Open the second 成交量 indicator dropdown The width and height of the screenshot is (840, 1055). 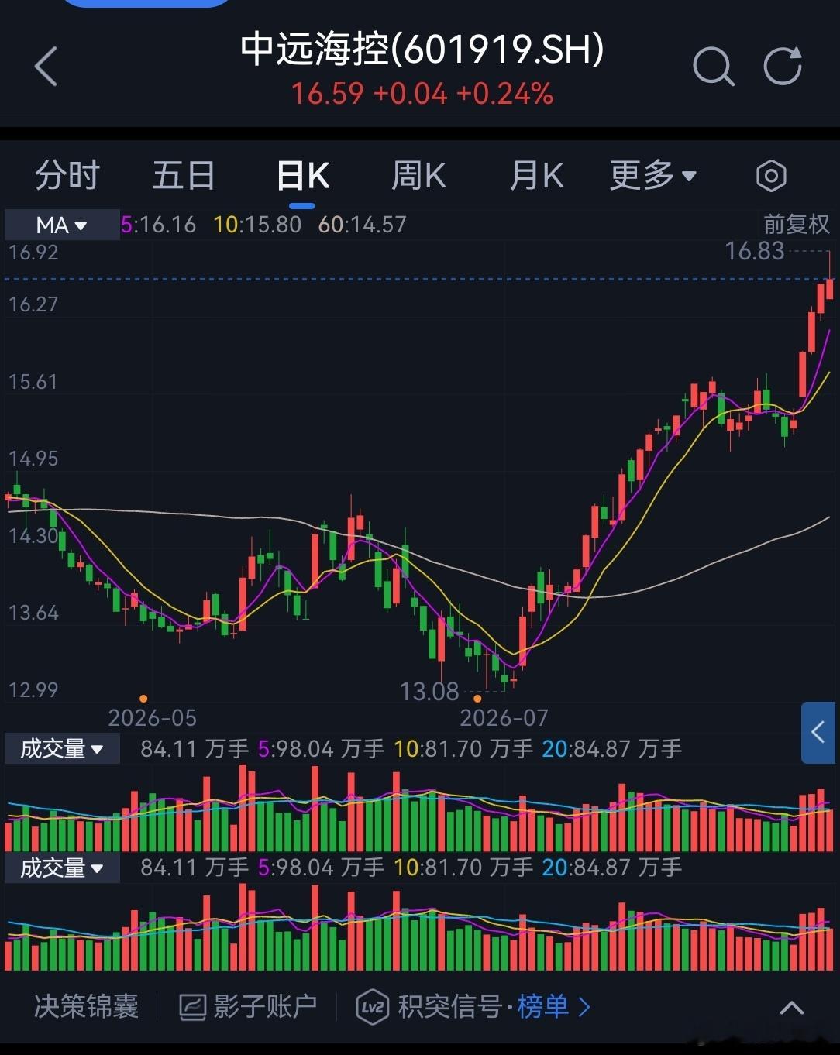click(x=62, y=868)
